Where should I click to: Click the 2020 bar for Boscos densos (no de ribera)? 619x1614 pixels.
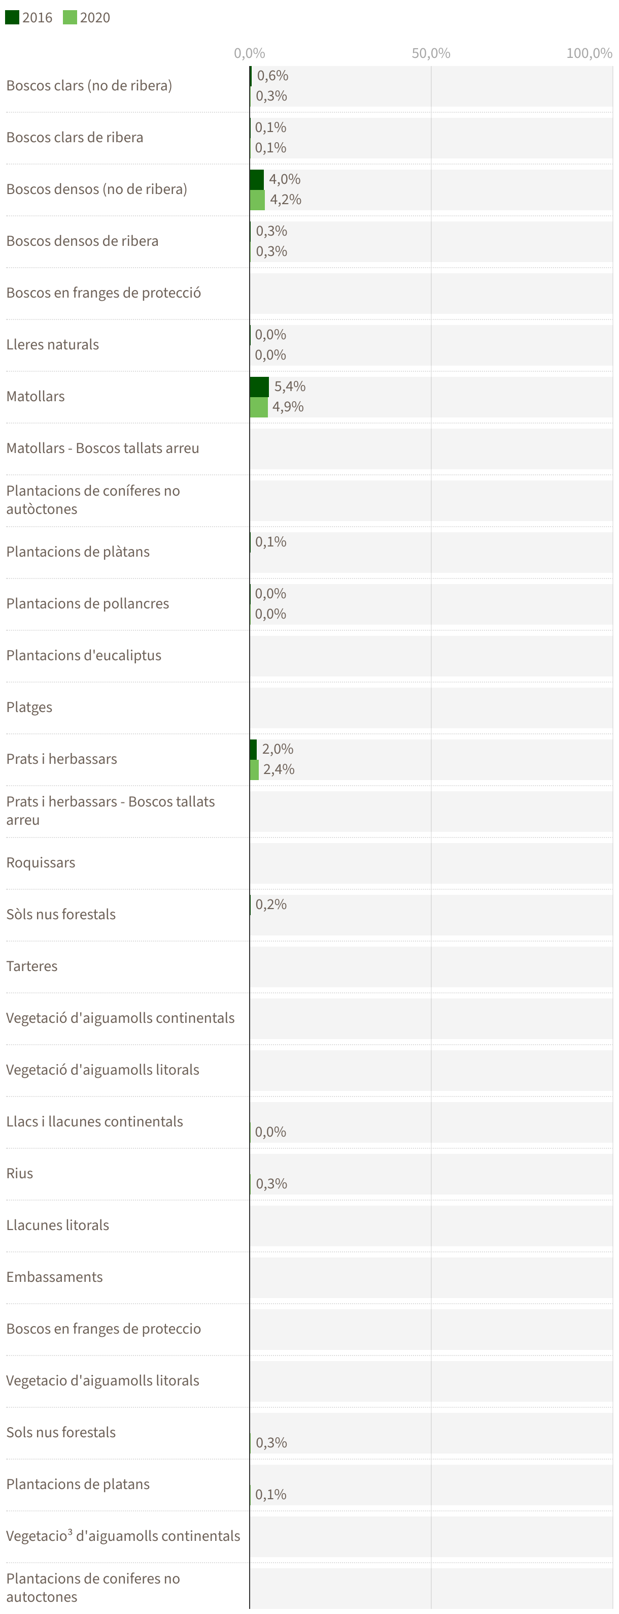[257, 200]
